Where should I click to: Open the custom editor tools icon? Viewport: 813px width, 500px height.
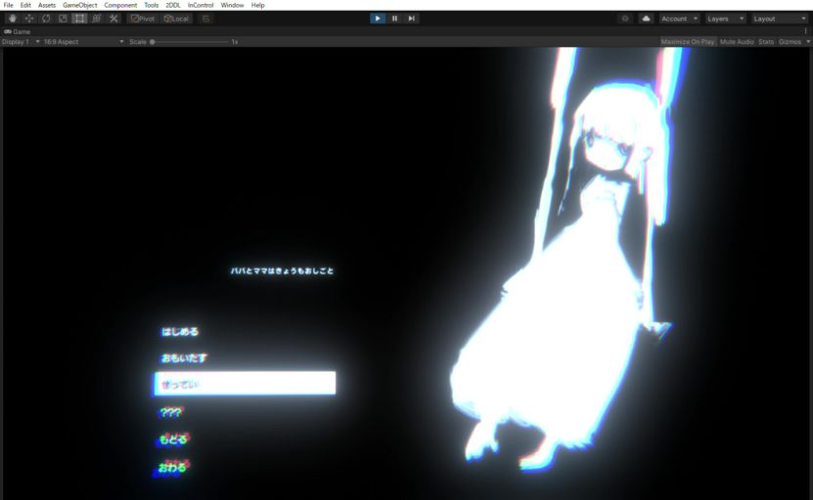(x=113, y=19)
